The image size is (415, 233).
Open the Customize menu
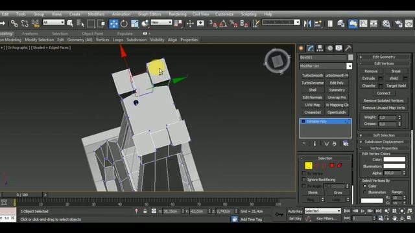pyautogui.click(x=224, y=14)
